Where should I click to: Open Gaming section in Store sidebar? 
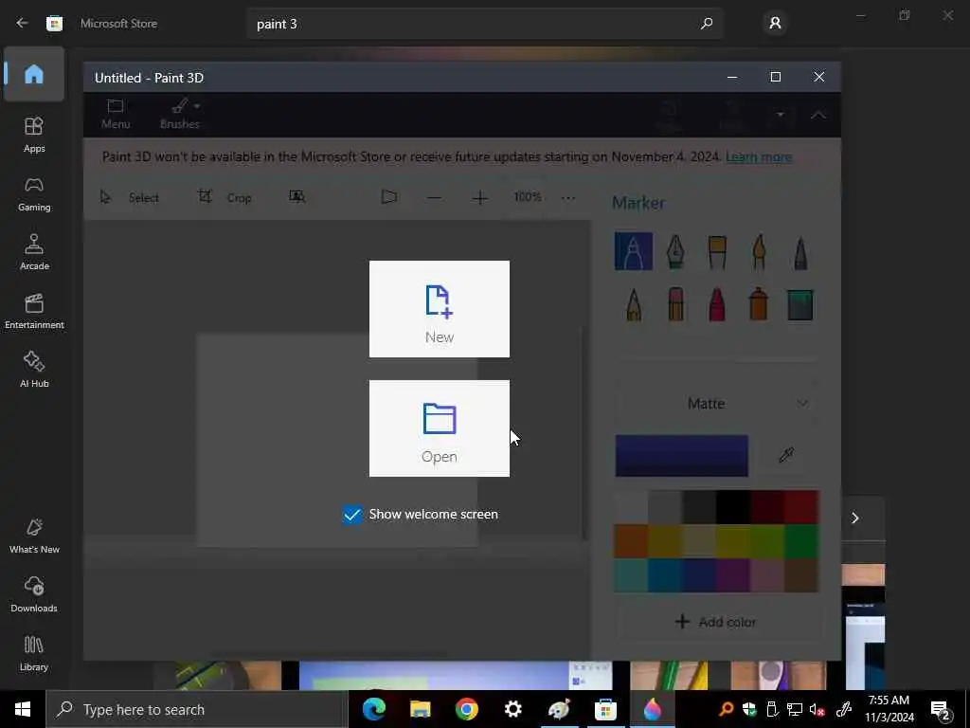[34, 193]
